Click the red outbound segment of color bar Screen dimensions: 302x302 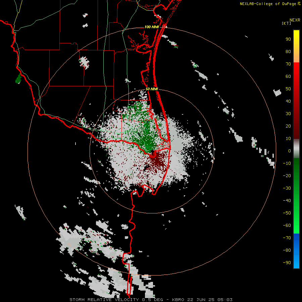[x=296, y=101]
